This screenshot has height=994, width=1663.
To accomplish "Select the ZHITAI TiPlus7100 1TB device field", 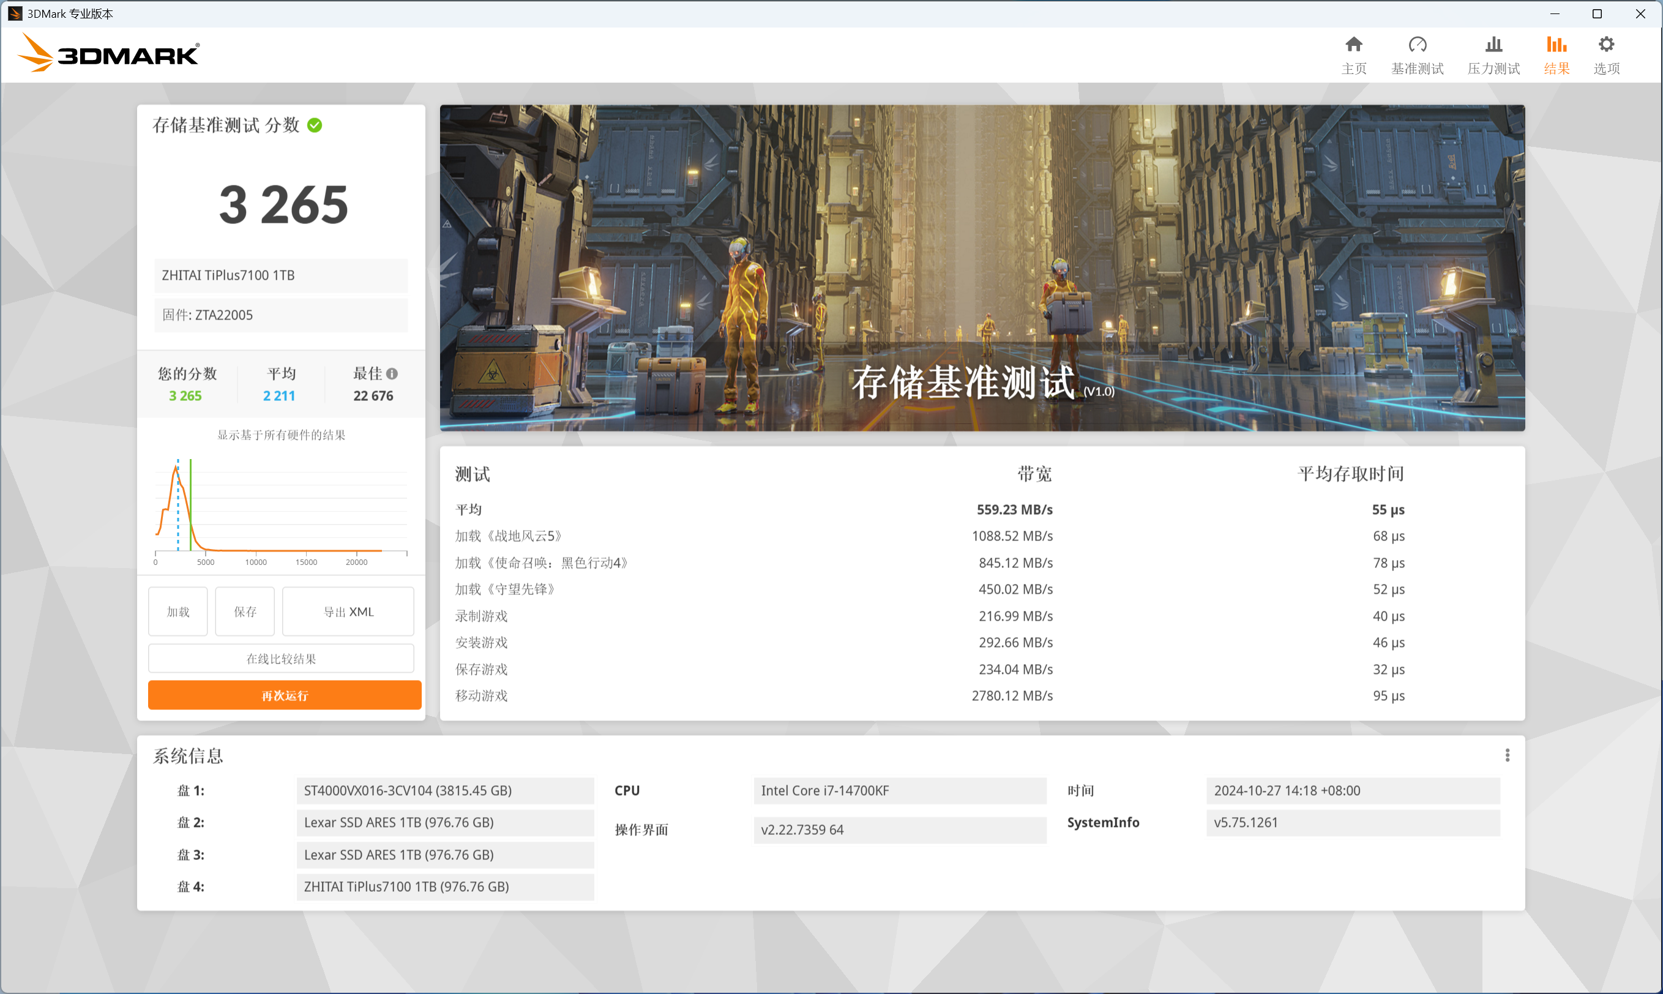I will pos(282,275).
